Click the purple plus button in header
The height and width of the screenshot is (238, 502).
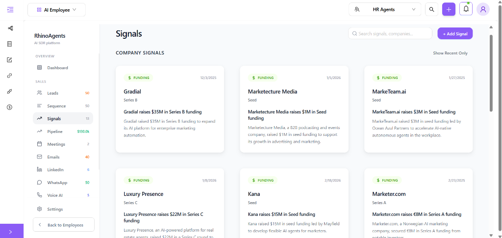pos(449,10)
